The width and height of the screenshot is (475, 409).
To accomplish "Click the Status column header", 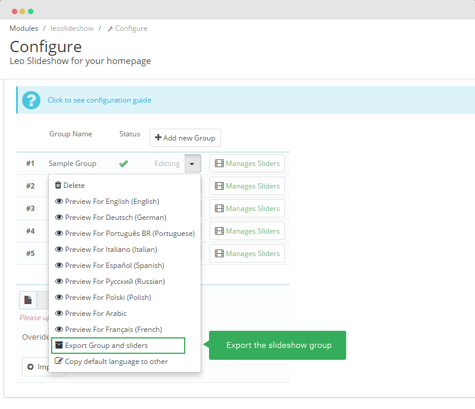I will pyautogui.click(x=129, y=134).
